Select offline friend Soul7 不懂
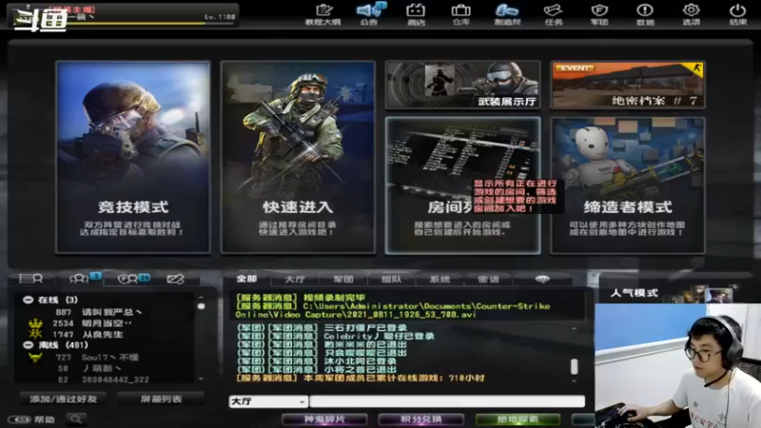The width and height of the screenshot is (761, 428). 109,358
